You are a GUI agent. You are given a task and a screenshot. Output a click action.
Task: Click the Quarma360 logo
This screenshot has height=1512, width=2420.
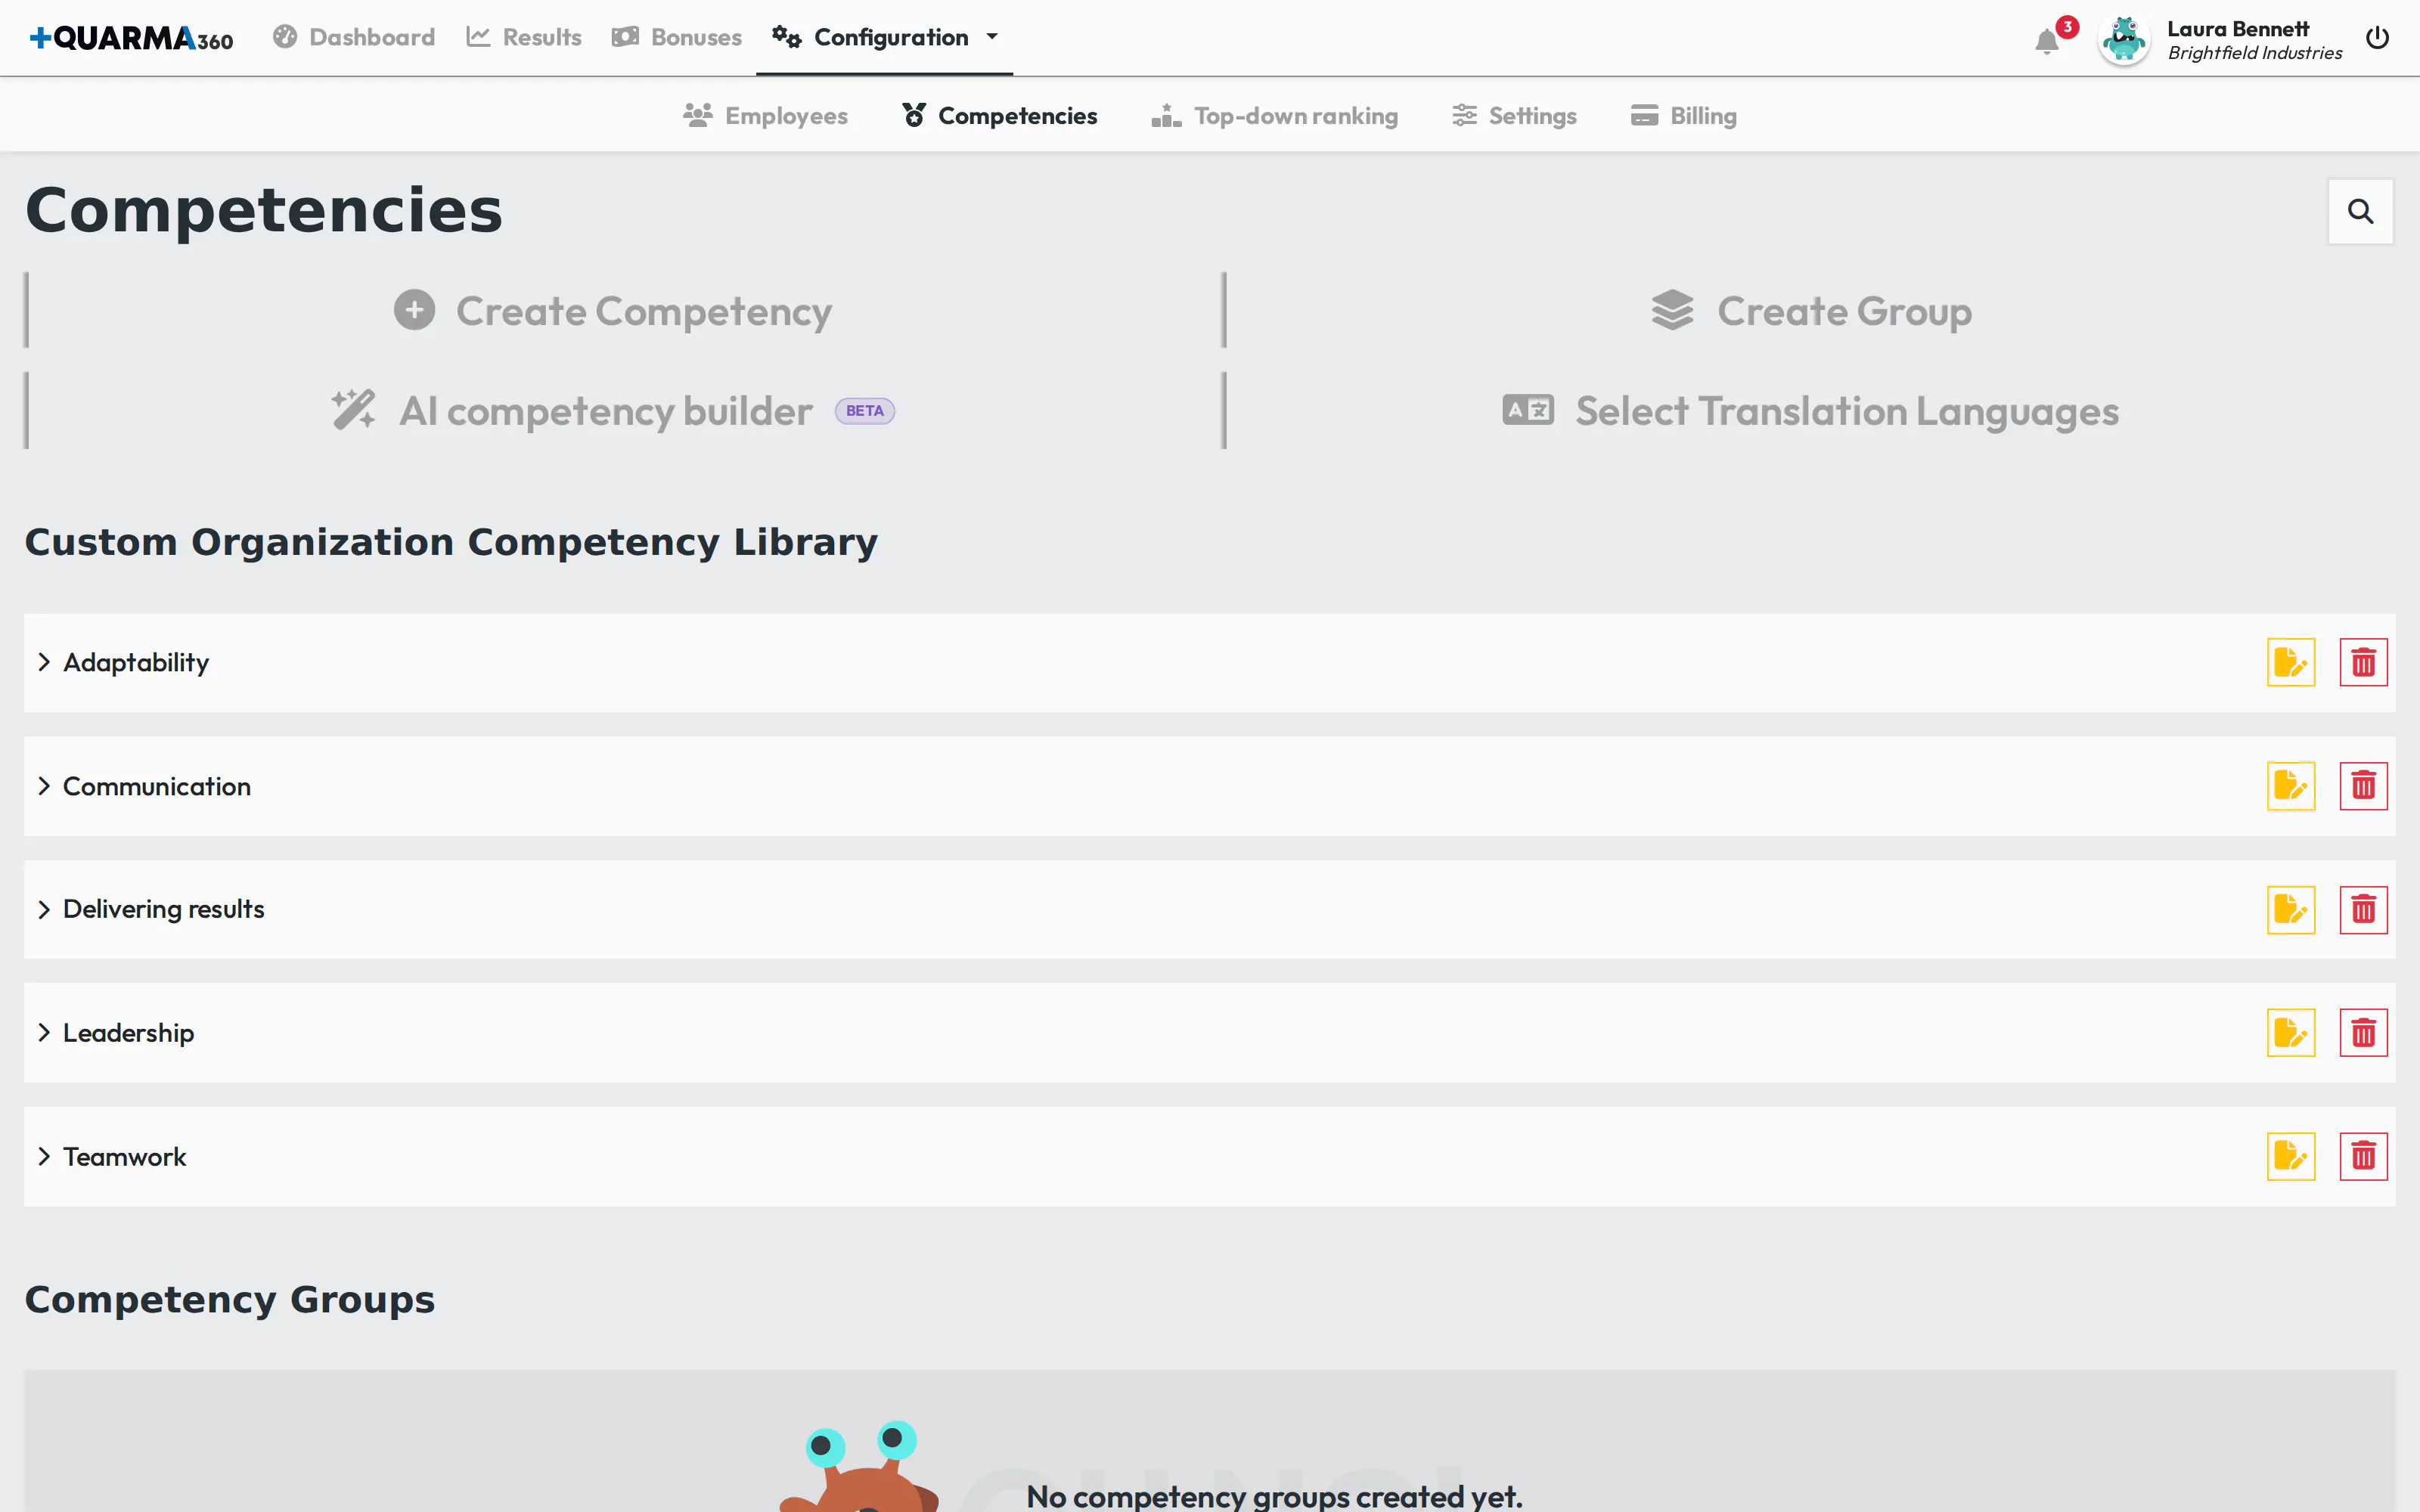click(x=131, y=38)
